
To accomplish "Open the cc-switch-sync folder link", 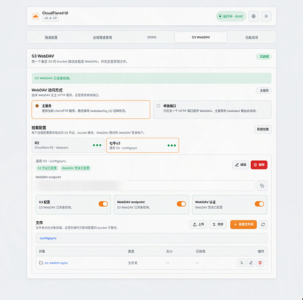I will (x=56, y=263).
